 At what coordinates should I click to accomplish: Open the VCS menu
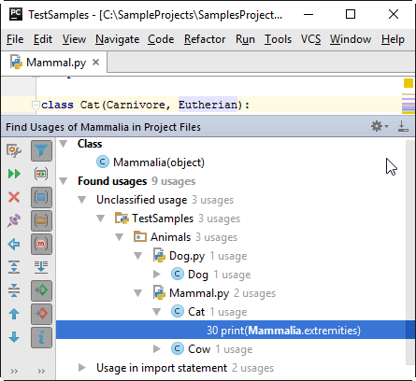(310, 39)
